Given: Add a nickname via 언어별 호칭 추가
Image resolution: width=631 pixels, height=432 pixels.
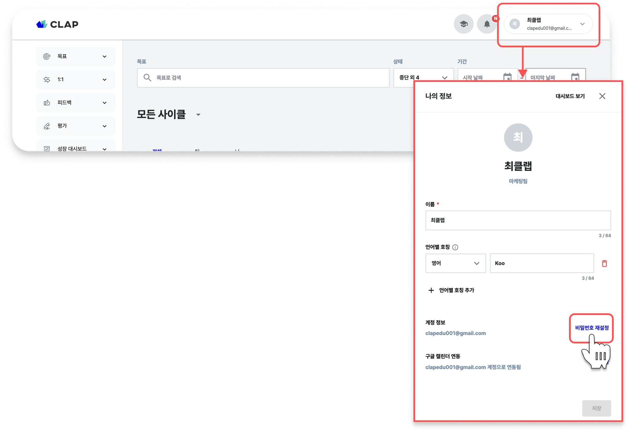Looking at the screenshot, I should pos(451,290).
